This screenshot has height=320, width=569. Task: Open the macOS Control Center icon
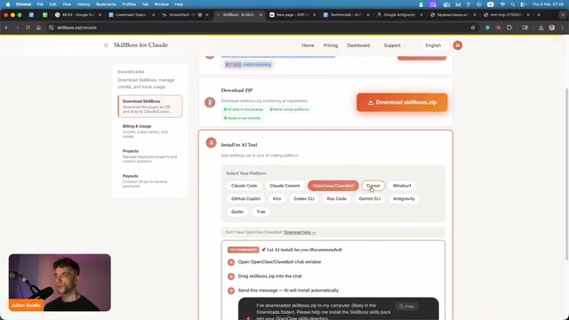(x=523, y=4)
